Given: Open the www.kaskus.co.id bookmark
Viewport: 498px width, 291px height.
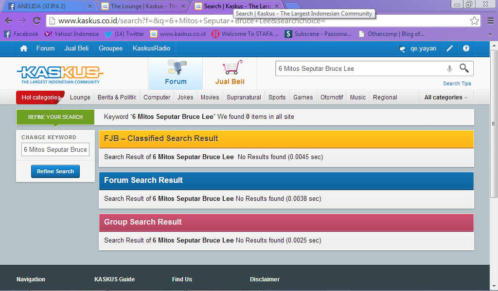Looking at the screenshot, I should coord(178,34).
